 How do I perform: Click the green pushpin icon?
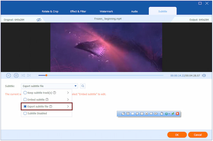[173, 114]
